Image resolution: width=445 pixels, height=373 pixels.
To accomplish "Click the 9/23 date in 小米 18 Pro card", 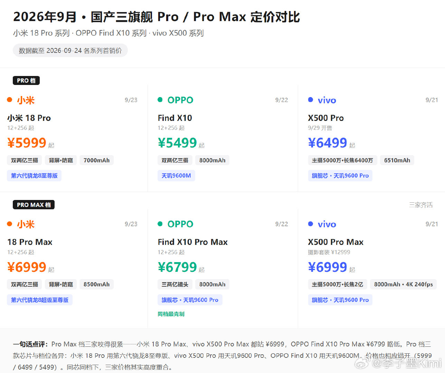I will pos(131,100).
